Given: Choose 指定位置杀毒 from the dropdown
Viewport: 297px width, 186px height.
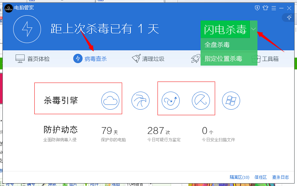Looking at the screenshot, I should click(229, 59).
